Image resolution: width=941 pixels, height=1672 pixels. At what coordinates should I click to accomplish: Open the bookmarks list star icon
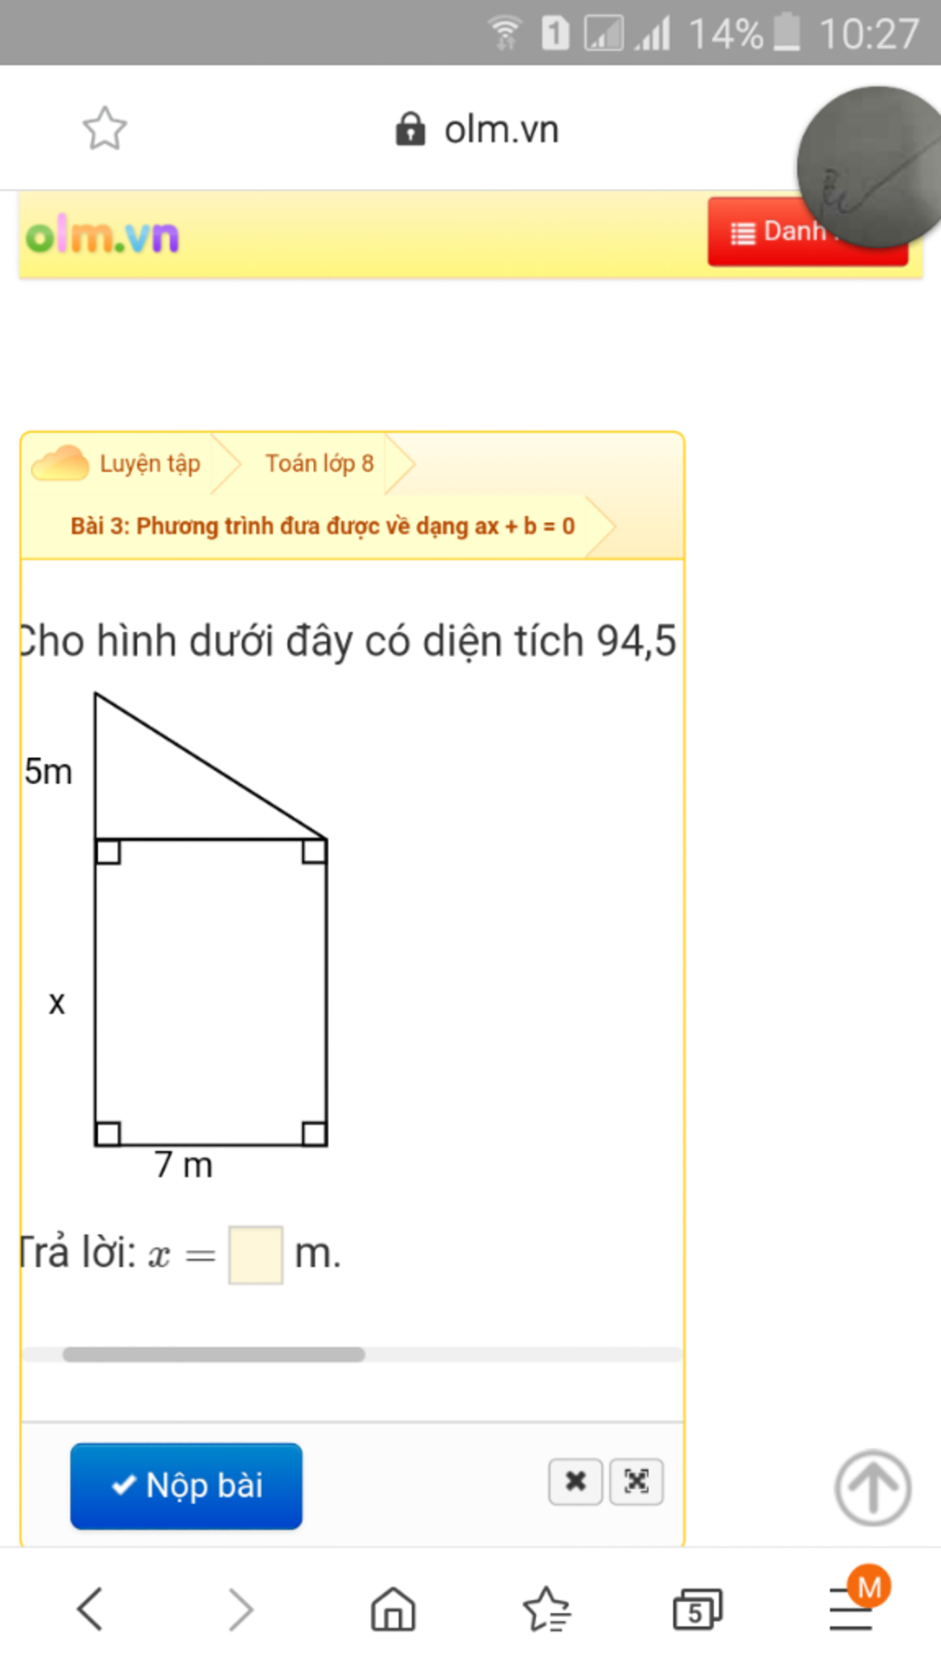click(547, 1609)
